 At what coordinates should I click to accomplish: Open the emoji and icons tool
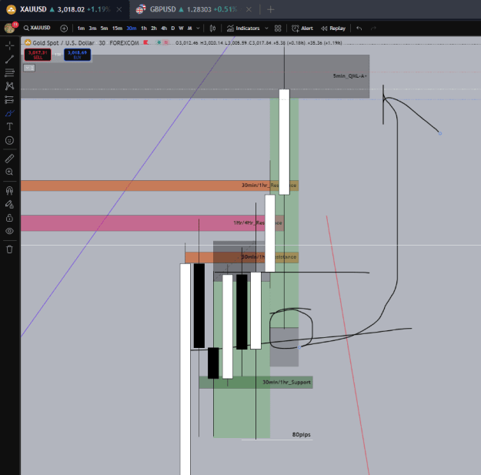pos(9,140)
